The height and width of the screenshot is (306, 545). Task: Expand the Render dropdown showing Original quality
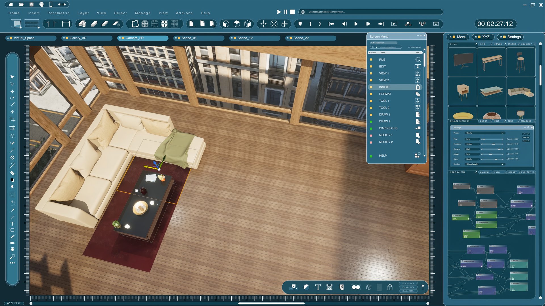click(484, 164)
